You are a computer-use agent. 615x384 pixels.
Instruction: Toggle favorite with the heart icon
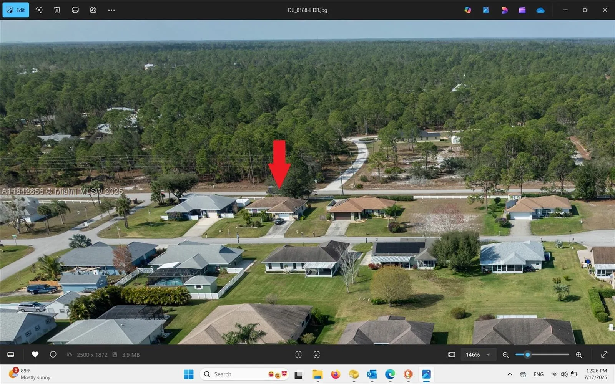tap(35, 354)
